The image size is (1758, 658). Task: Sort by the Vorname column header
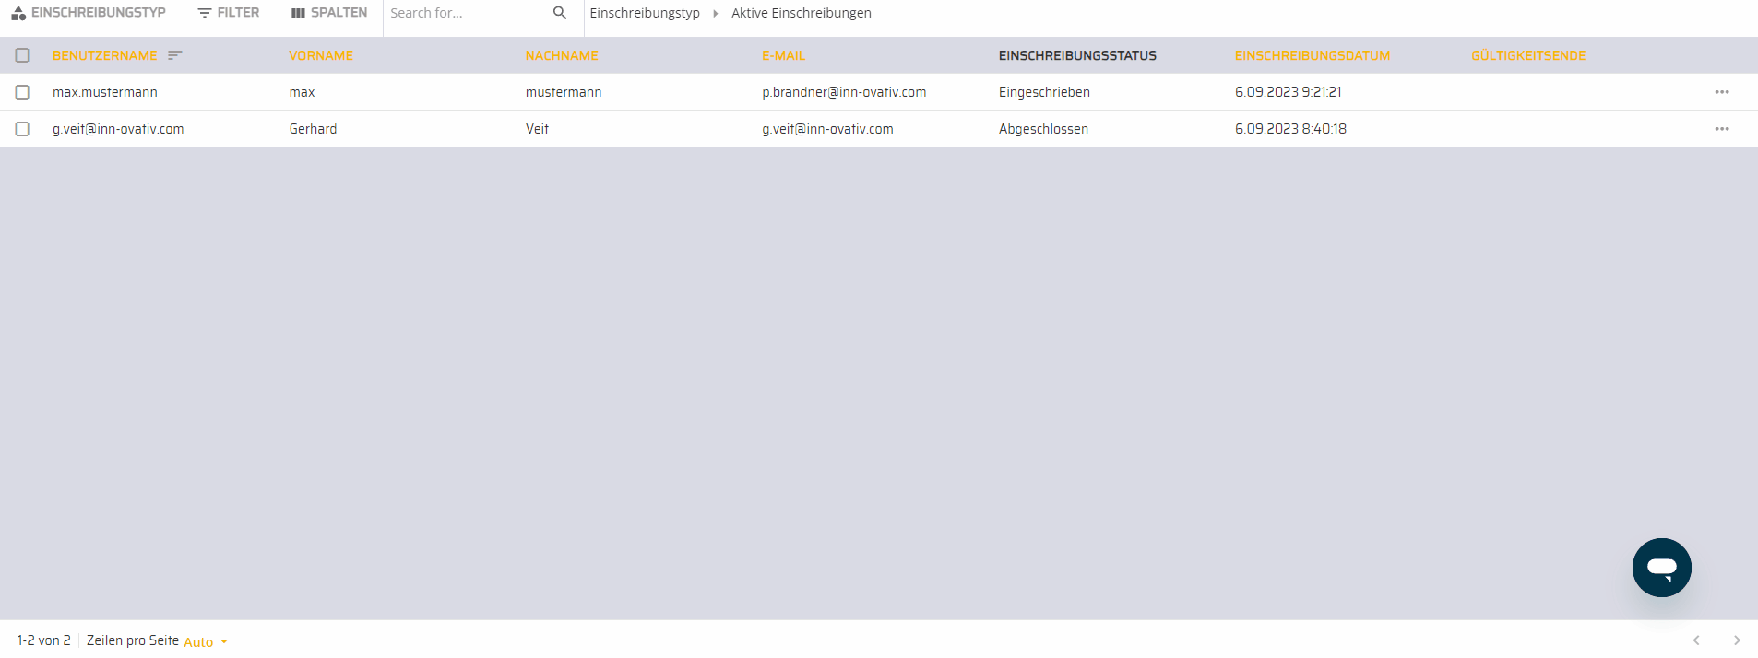point(321,55)
